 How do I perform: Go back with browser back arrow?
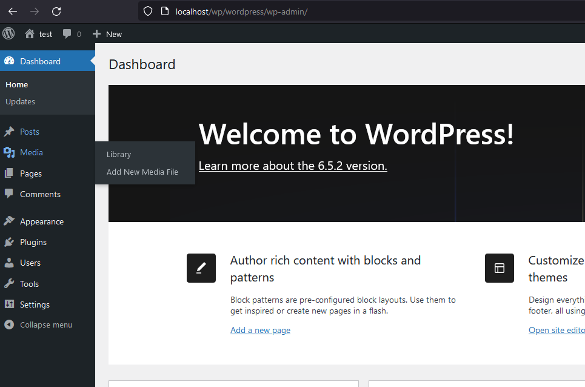13,12
